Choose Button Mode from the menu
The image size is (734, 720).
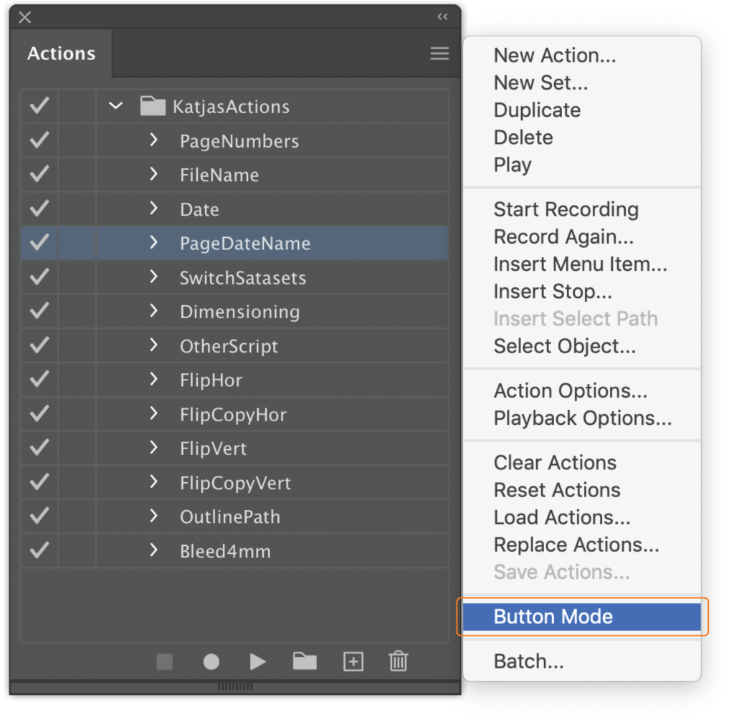[x=553, y=616]
